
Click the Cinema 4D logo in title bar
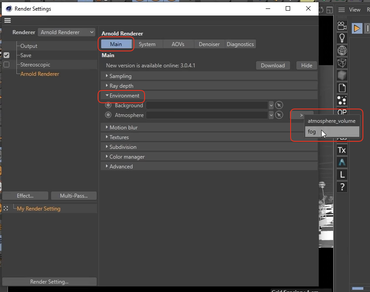9,9
